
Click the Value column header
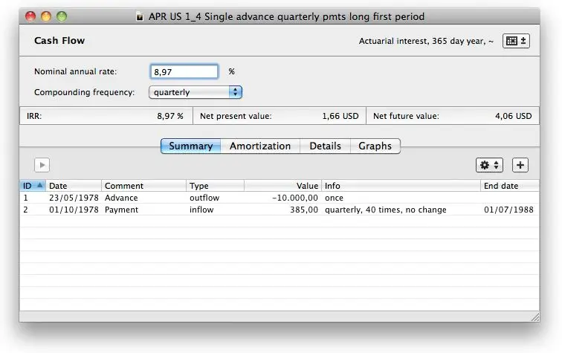[x=282, y=186]
